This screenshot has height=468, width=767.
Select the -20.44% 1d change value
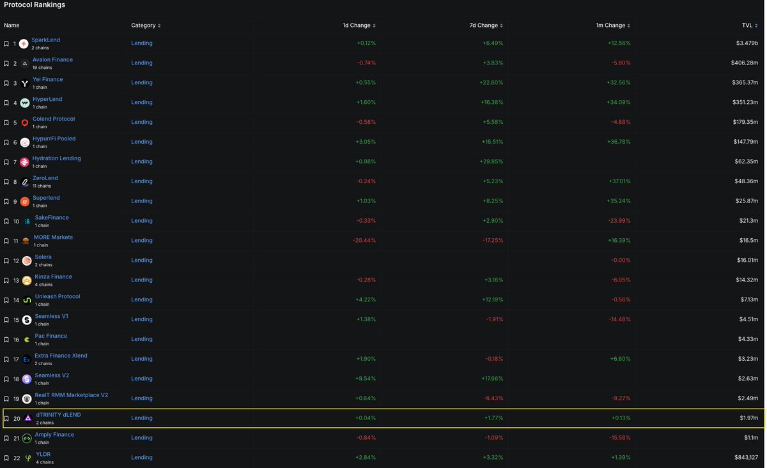coord(364,241)
